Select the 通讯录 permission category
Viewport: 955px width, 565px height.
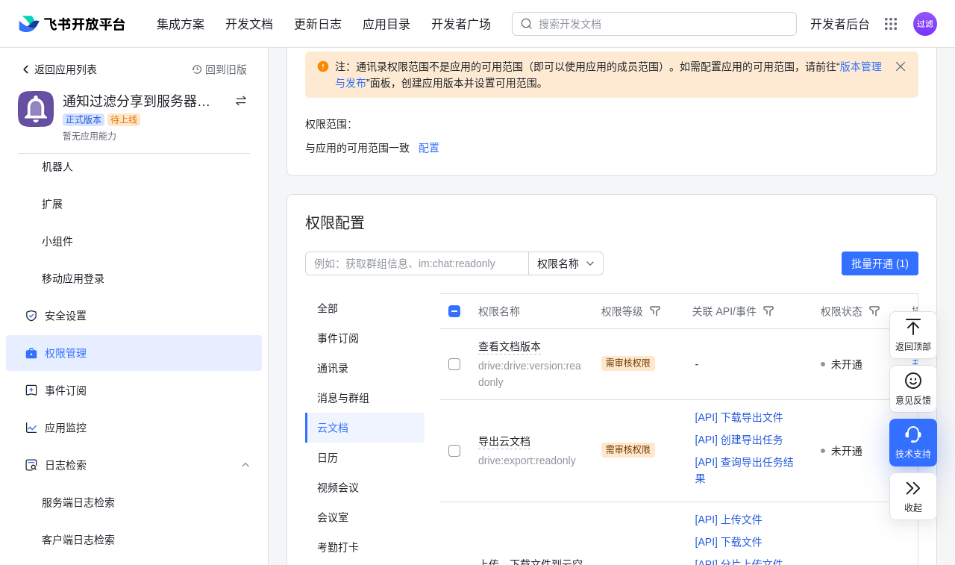365,368
